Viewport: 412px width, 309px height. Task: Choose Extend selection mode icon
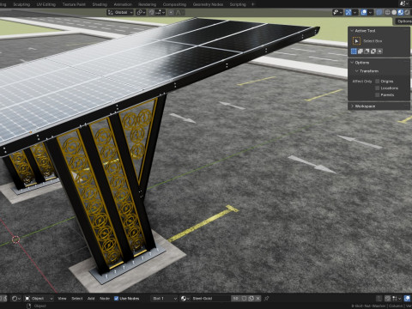point(360,51)
